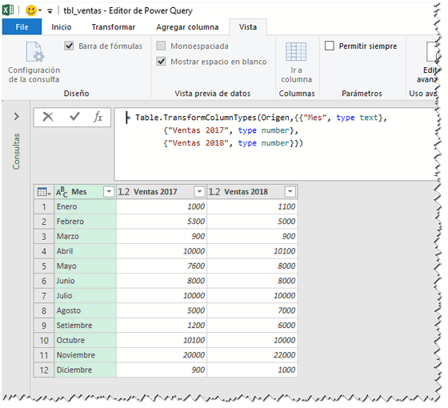448x408 pixels.
Task: Select the Ventas 2017 column header
Action: (162, 192)
